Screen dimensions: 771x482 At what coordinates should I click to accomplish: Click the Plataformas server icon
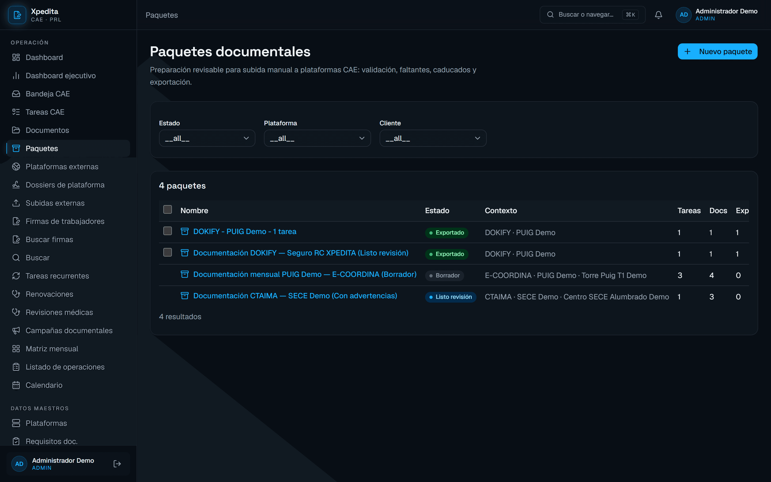16,423
